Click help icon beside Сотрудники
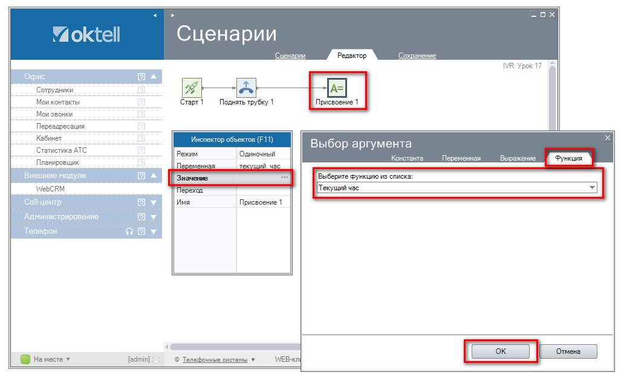 click(x=141, y=90)
